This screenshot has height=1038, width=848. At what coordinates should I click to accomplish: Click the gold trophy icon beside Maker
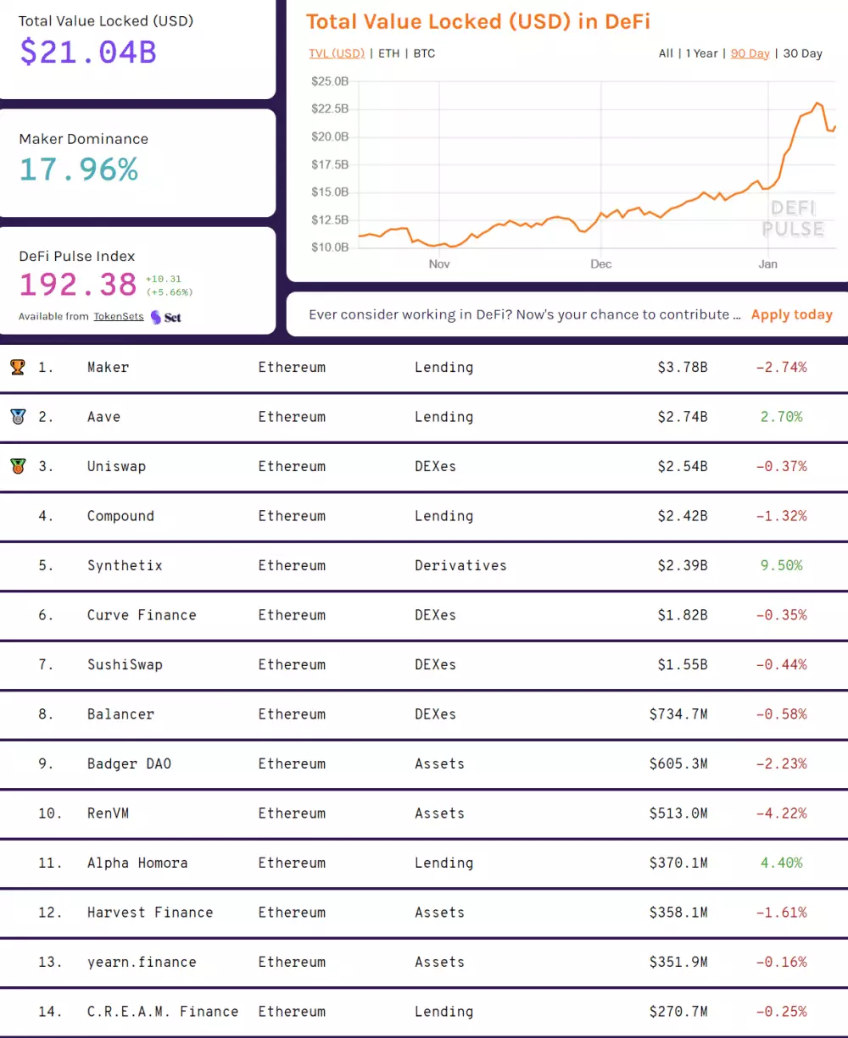point(19,366)
